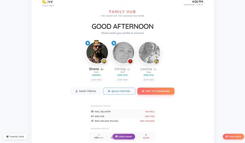Screen dimensions: 245x143
Task: Click Leanne's sleepy mood emoji badge
Action: [x=156, y=61]
